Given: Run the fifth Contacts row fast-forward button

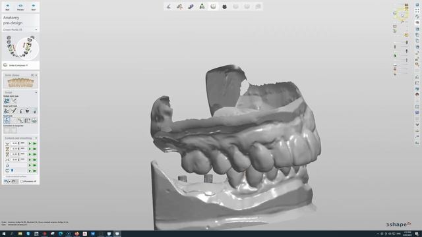Looking at the screenshot, I should [x=34, y=165].
